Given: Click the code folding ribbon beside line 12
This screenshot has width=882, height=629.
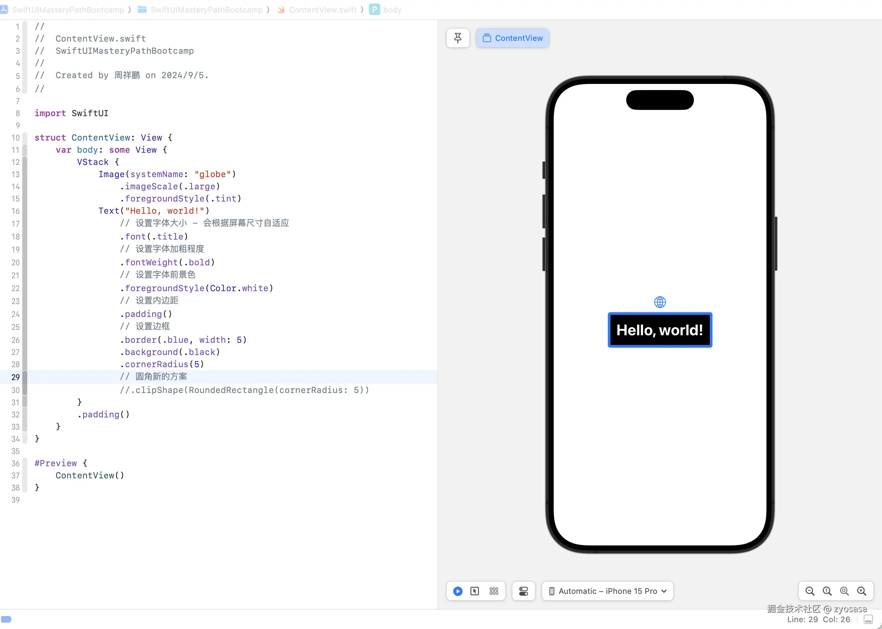Looking at the screenshot, I should pos(25,162).
